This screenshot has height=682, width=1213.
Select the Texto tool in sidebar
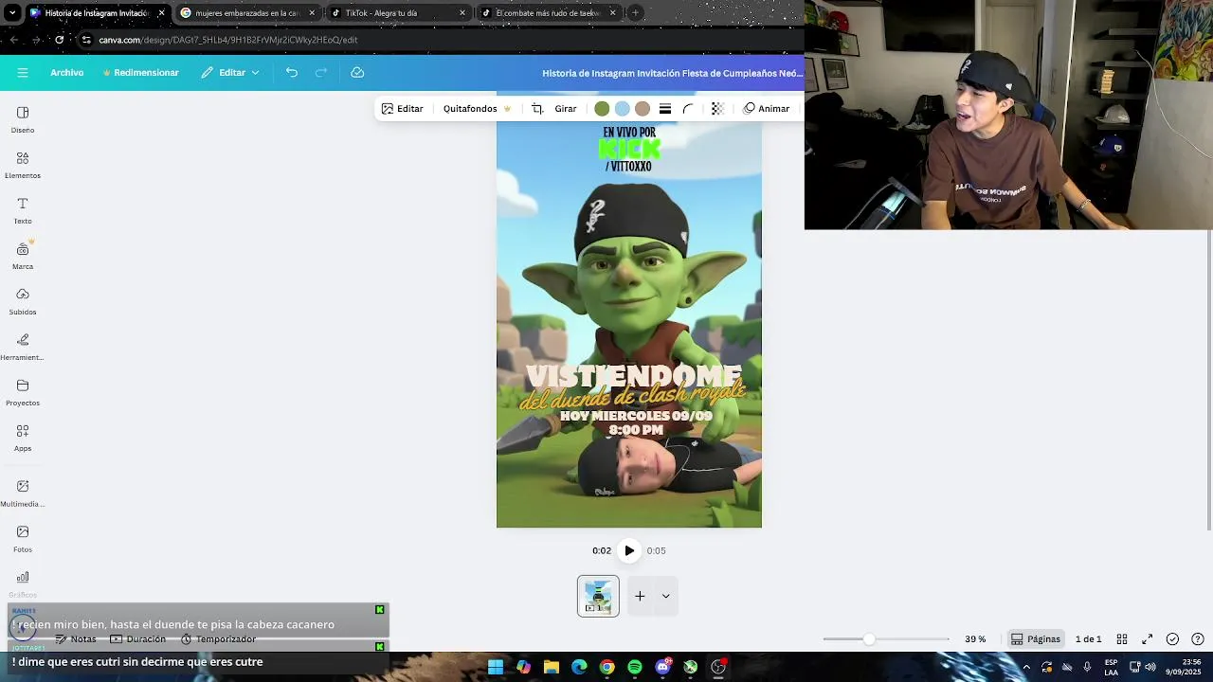tap(23, 210)
